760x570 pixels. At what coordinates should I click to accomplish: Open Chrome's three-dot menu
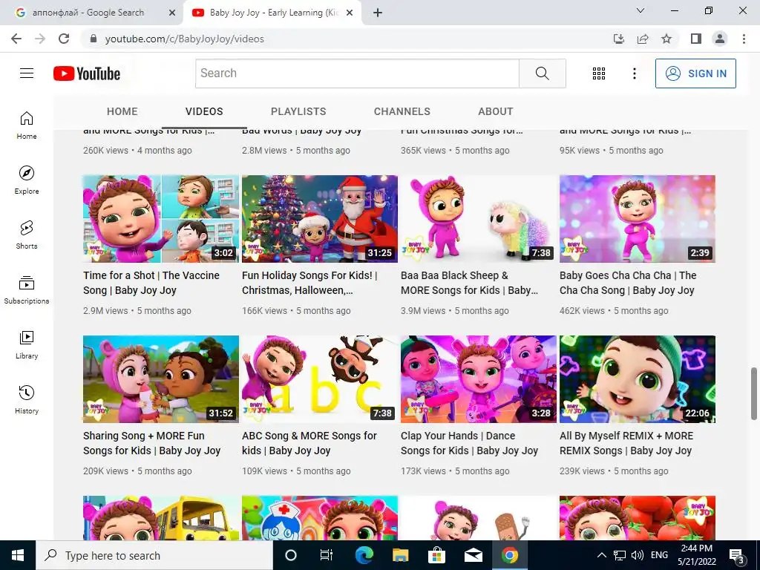(x=744, y=39)
